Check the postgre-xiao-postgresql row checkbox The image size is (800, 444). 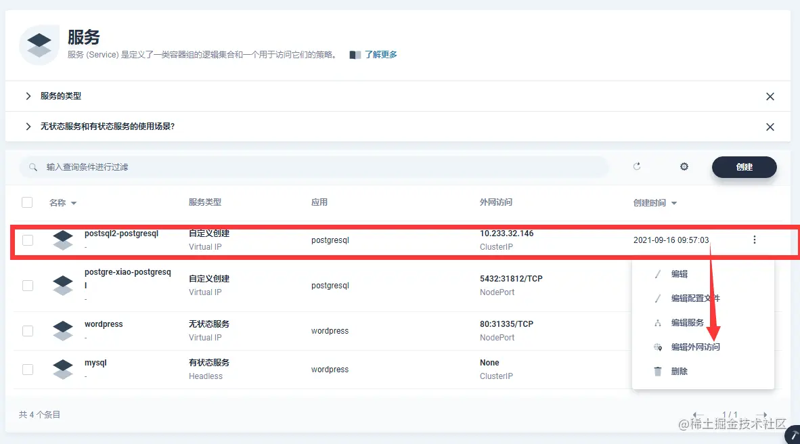pos(28,285)
